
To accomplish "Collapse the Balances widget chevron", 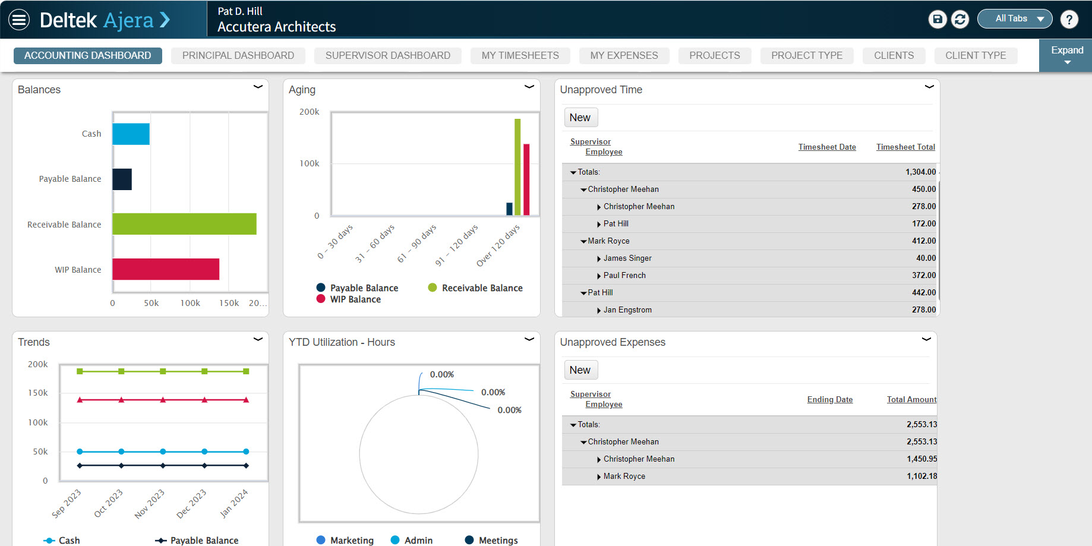I will click(258, 87).
